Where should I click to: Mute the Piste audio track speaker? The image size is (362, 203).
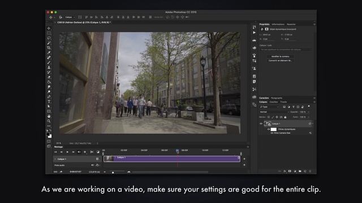[x=92, y=165]
